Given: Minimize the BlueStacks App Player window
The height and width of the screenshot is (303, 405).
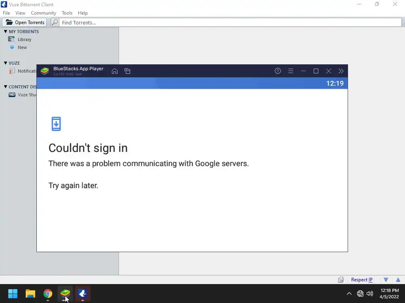Looking at the screenshot, I should pos(303,71).
